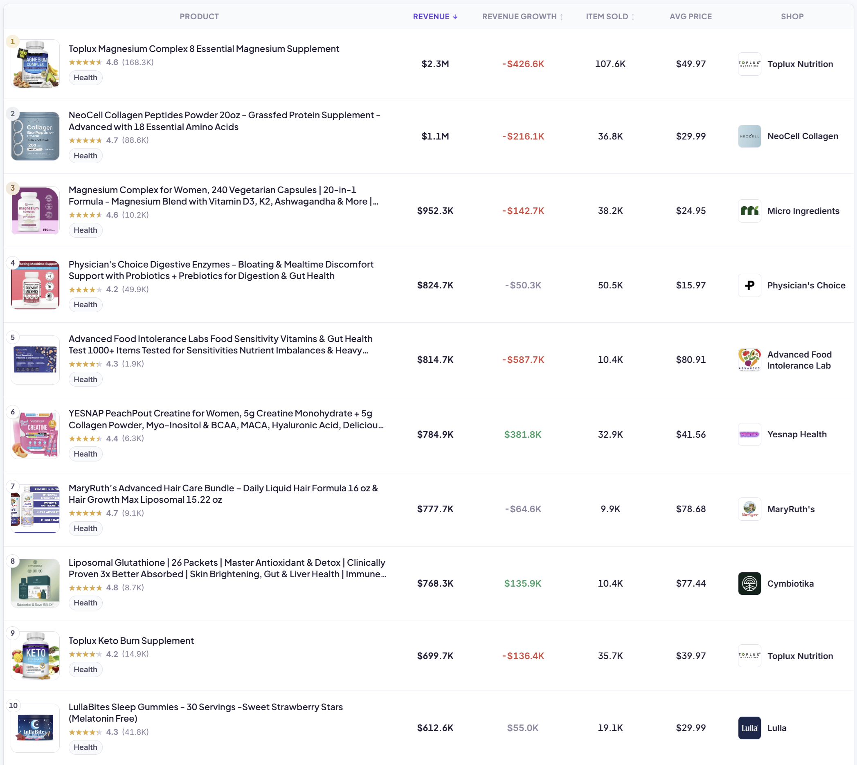Click the $381.8K revenue growth value
857x765 pixels.
(522, 434)
